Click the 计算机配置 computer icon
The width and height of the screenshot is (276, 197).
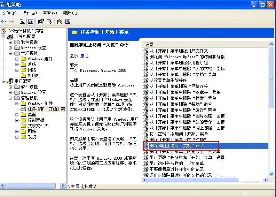(x=10, y=37)
